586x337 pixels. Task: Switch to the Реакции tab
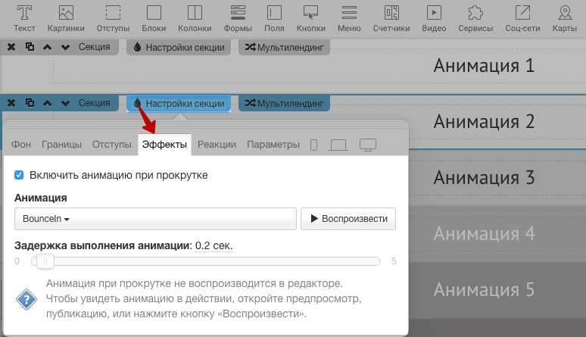click(217, 145)
